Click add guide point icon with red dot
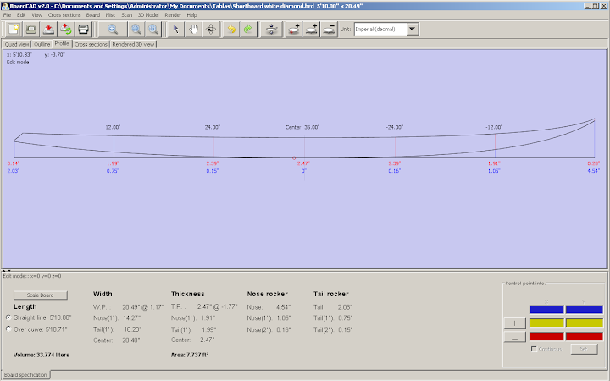The width and height of the screenshot is (610, 381). click(294, 29)
